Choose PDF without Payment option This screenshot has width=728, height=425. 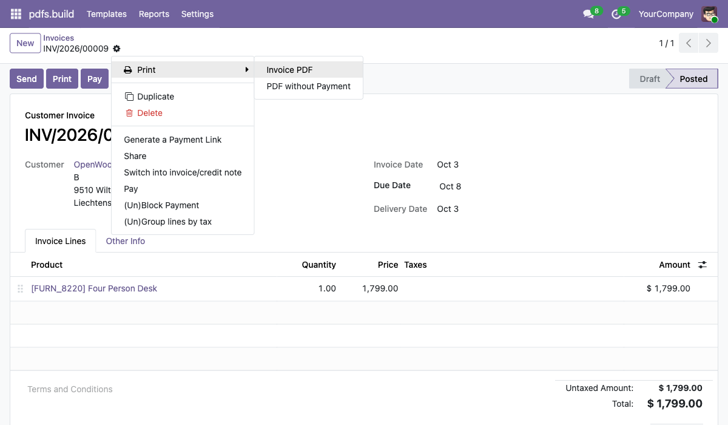(x=309, y=86)
